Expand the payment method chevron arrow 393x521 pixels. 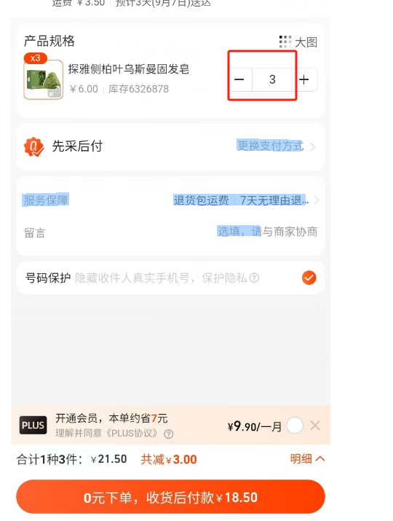(313, 146)
